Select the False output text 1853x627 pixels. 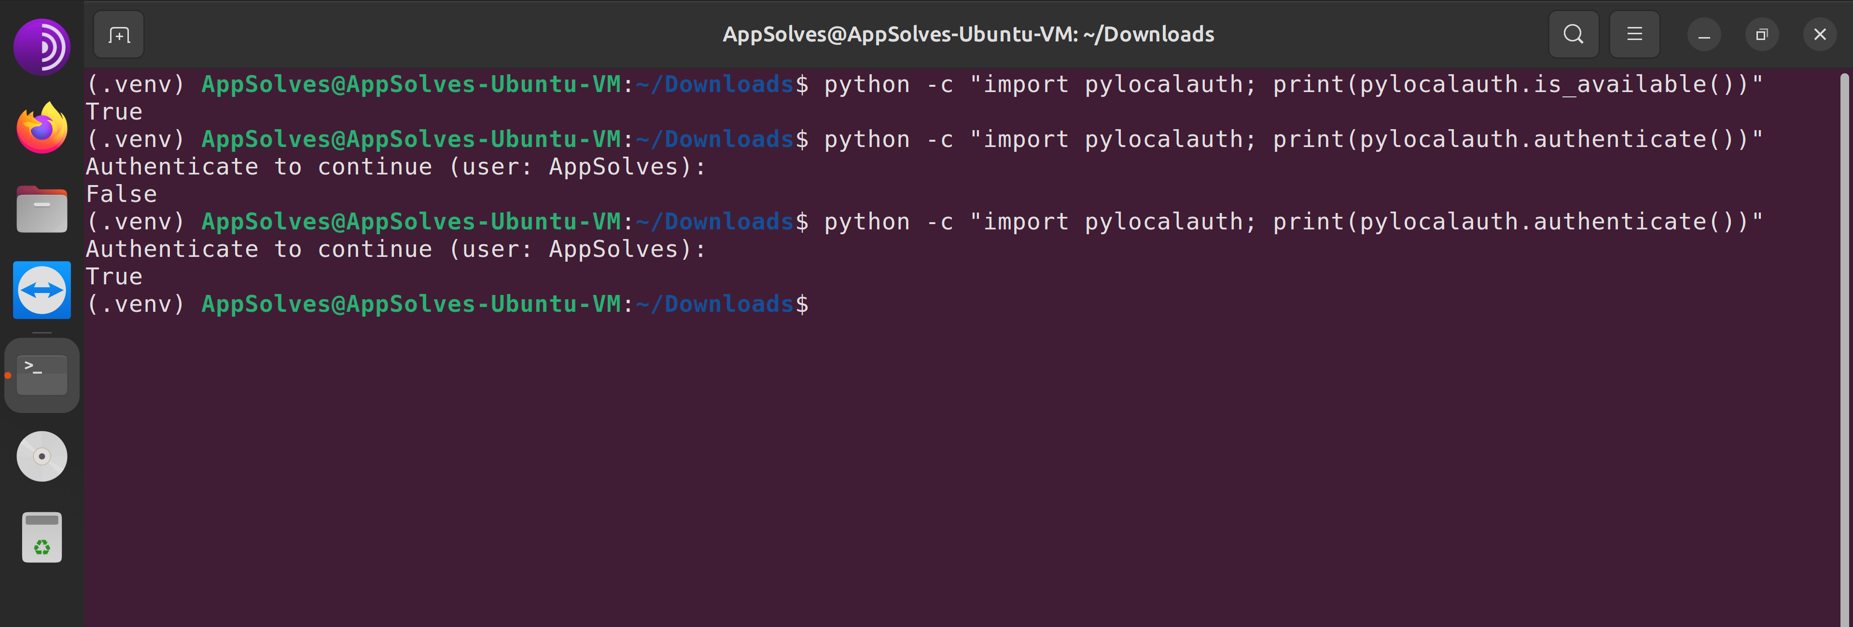121,193
